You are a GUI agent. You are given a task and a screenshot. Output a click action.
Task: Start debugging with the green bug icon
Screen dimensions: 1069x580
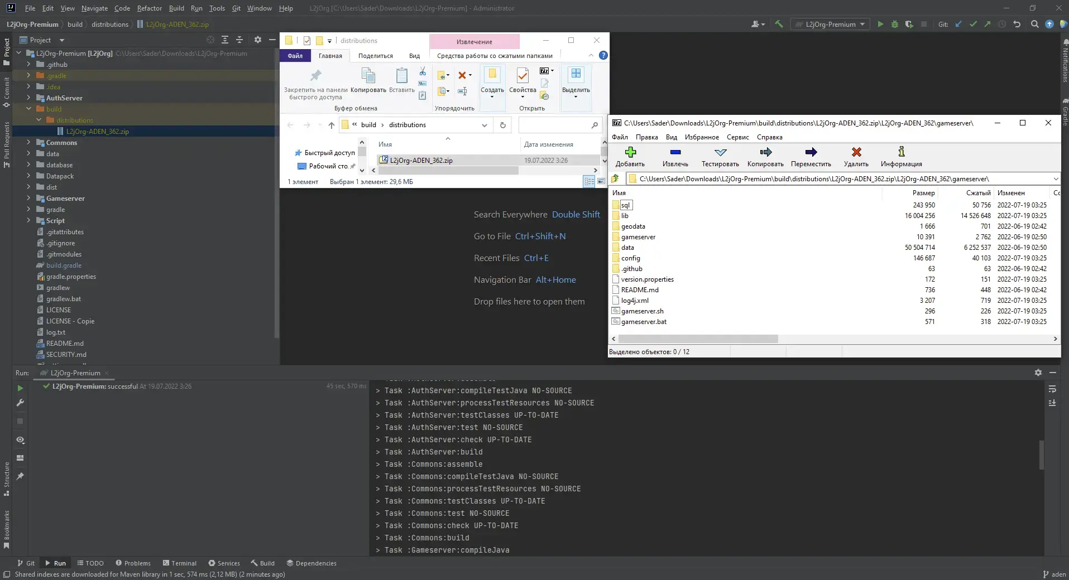coord(895,24)
